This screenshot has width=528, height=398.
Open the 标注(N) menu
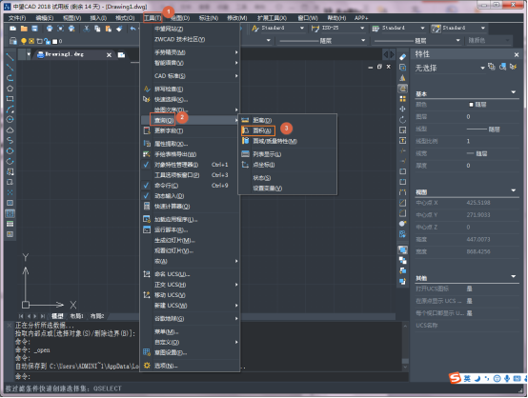pos(209,18)
